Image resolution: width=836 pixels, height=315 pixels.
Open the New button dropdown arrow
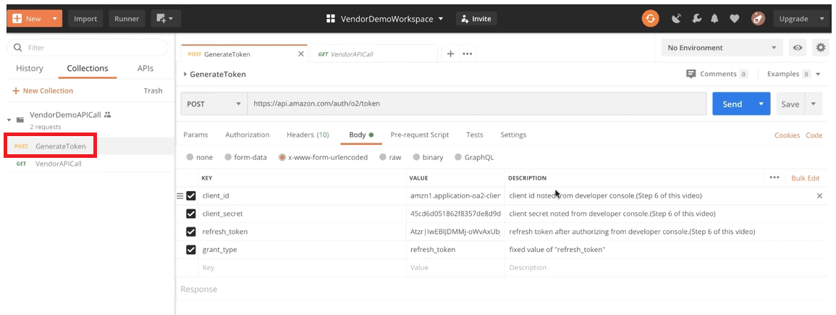pyautogui.click(x=55, y=19)
